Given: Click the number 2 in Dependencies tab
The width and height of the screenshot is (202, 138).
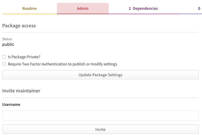Looking at the screenshot, I should [130, 8].
